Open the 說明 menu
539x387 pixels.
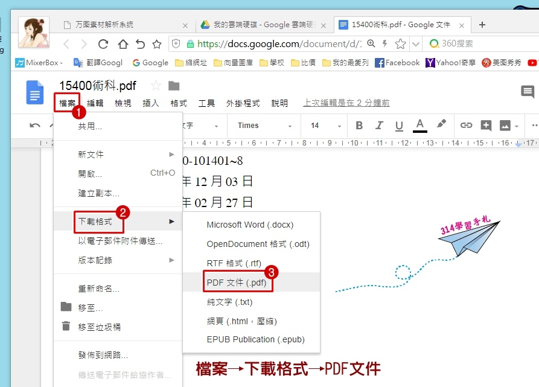point(279,103)
